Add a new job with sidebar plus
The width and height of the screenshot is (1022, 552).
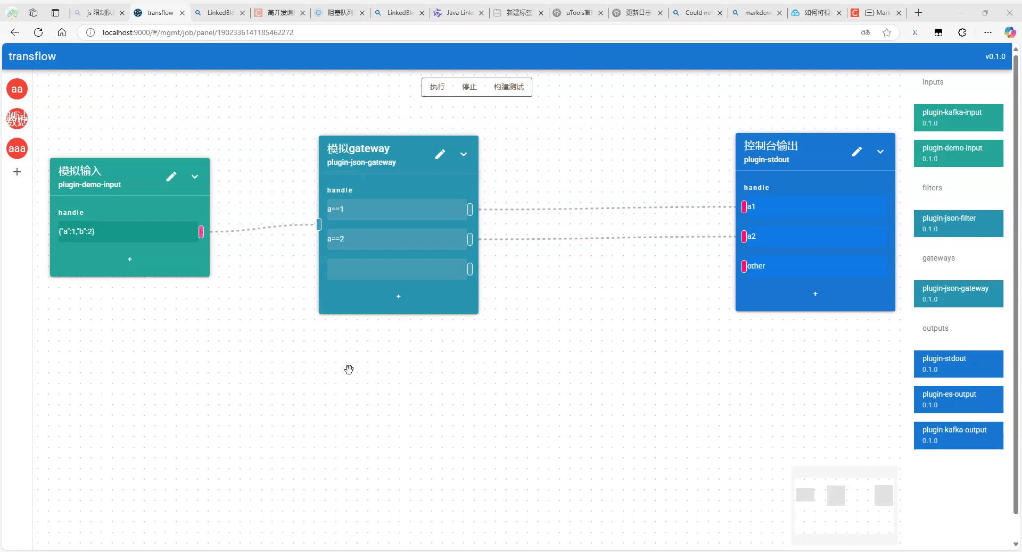17,172
